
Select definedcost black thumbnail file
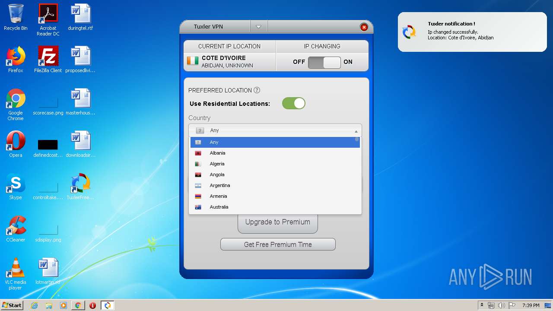(48, 147)
